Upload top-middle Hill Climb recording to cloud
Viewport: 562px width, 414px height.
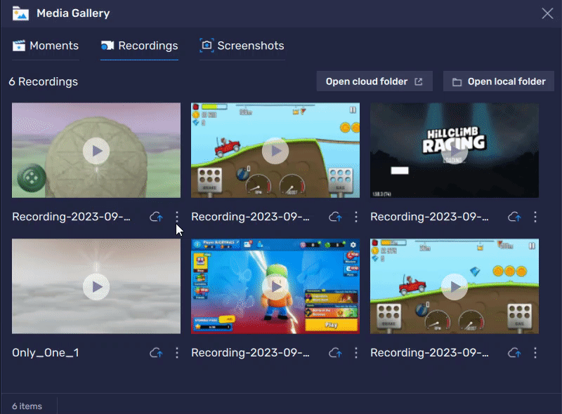point(335,217)
